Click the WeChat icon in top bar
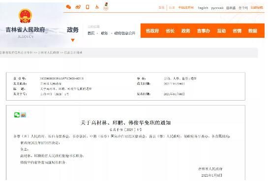The height and width of the screenshot is (186, 269). tap(68, 7)
